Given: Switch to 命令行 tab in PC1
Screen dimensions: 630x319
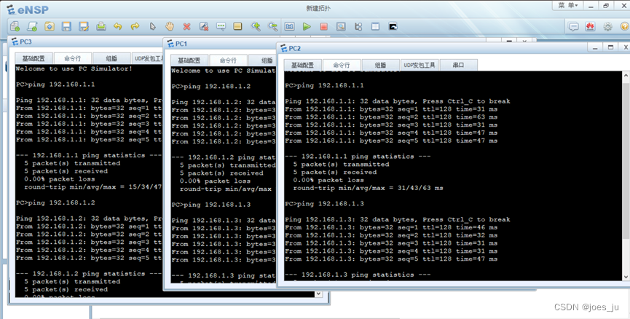Looking at the screenshot, I should click(x=228, y=60).
